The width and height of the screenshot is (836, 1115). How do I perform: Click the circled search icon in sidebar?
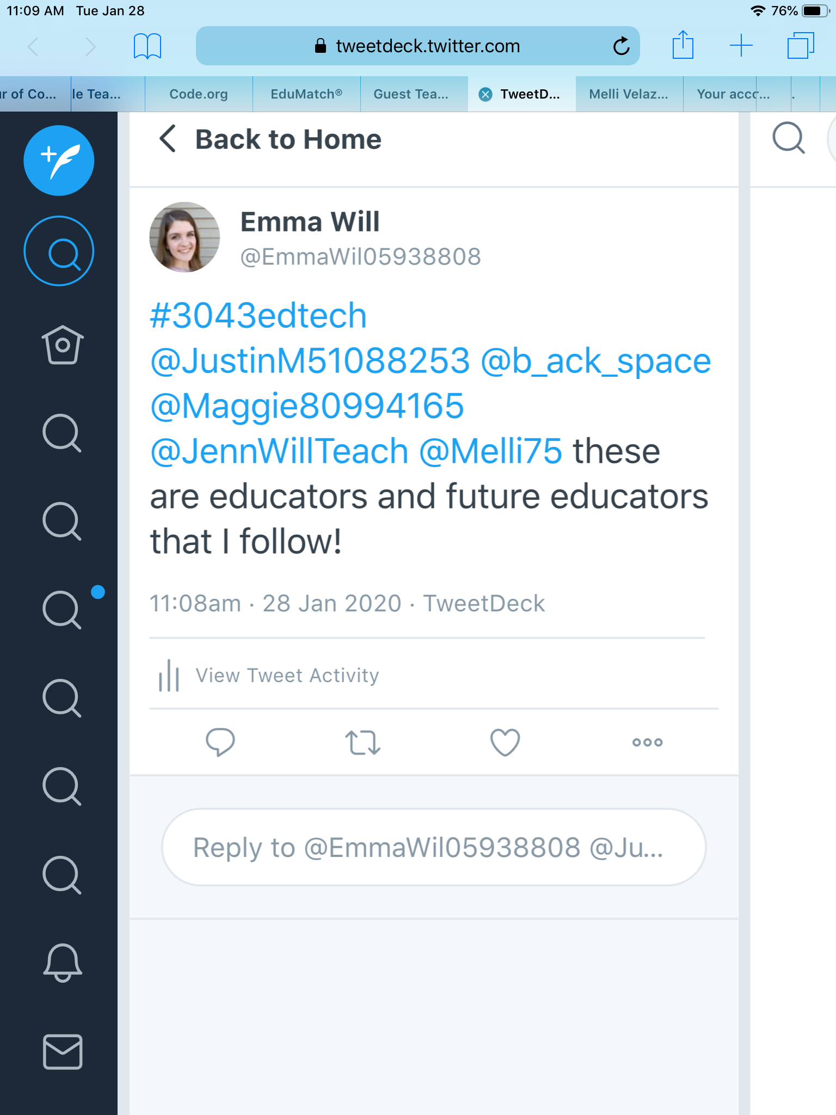point(59,252)
